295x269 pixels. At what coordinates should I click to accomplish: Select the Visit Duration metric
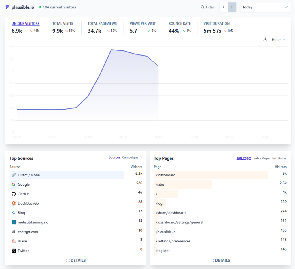[x=216, y=24]
